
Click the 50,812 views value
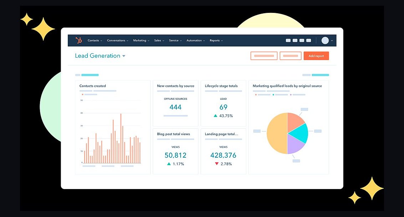coord(176,155)
